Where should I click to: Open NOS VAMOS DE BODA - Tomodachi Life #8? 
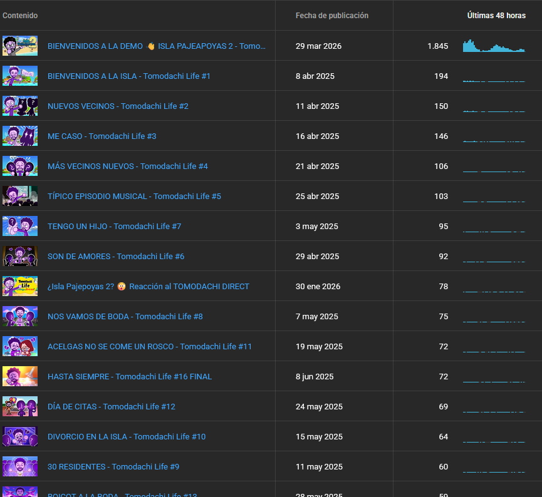coord(125,316)
